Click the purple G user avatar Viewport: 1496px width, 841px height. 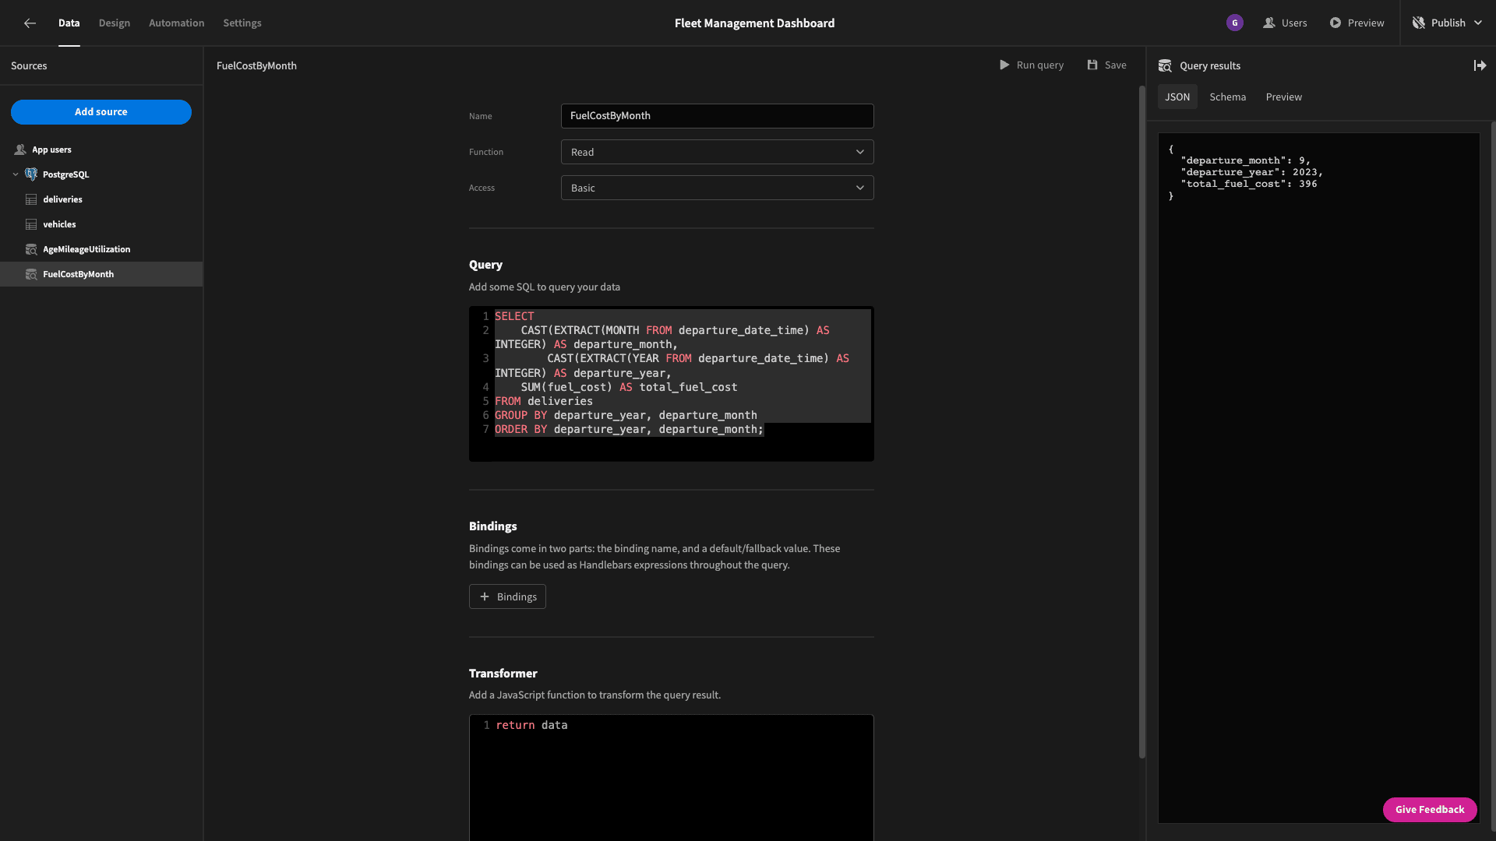(1234, 23)
